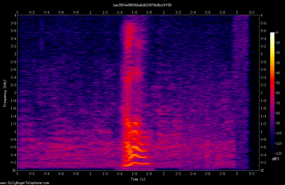Click the 0·8 tick on the top time axis
Screen dimensions: 285x185
pos(76,12)
